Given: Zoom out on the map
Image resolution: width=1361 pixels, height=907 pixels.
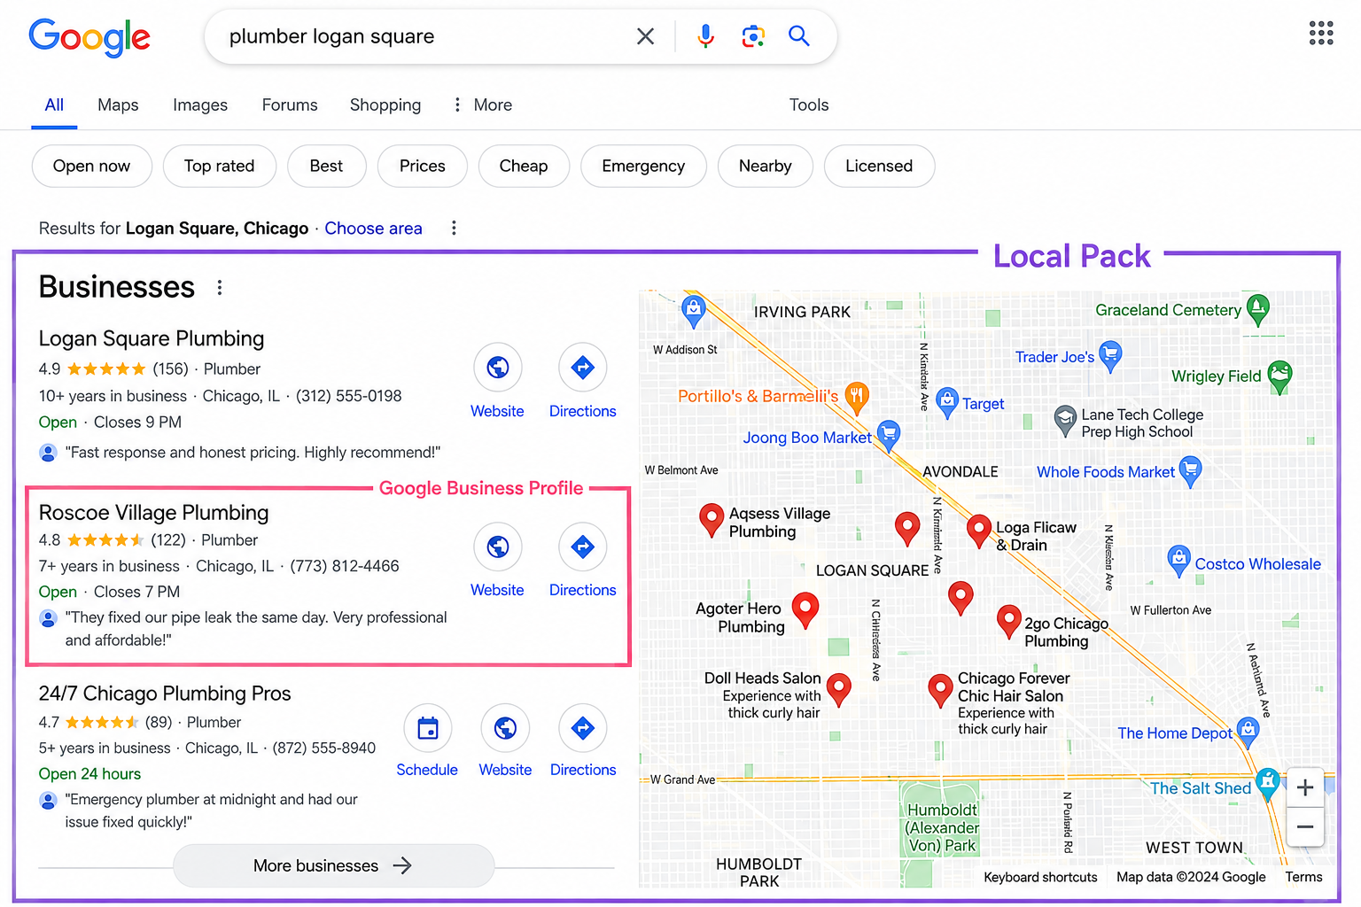Looking at the screenshot, I should 1305,826.
